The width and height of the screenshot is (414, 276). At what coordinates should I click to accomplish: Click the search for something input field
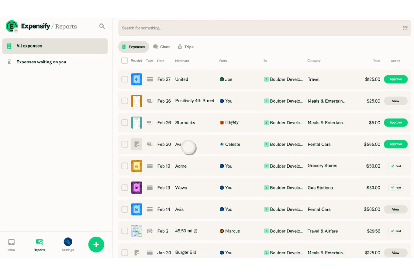(196, 28)
